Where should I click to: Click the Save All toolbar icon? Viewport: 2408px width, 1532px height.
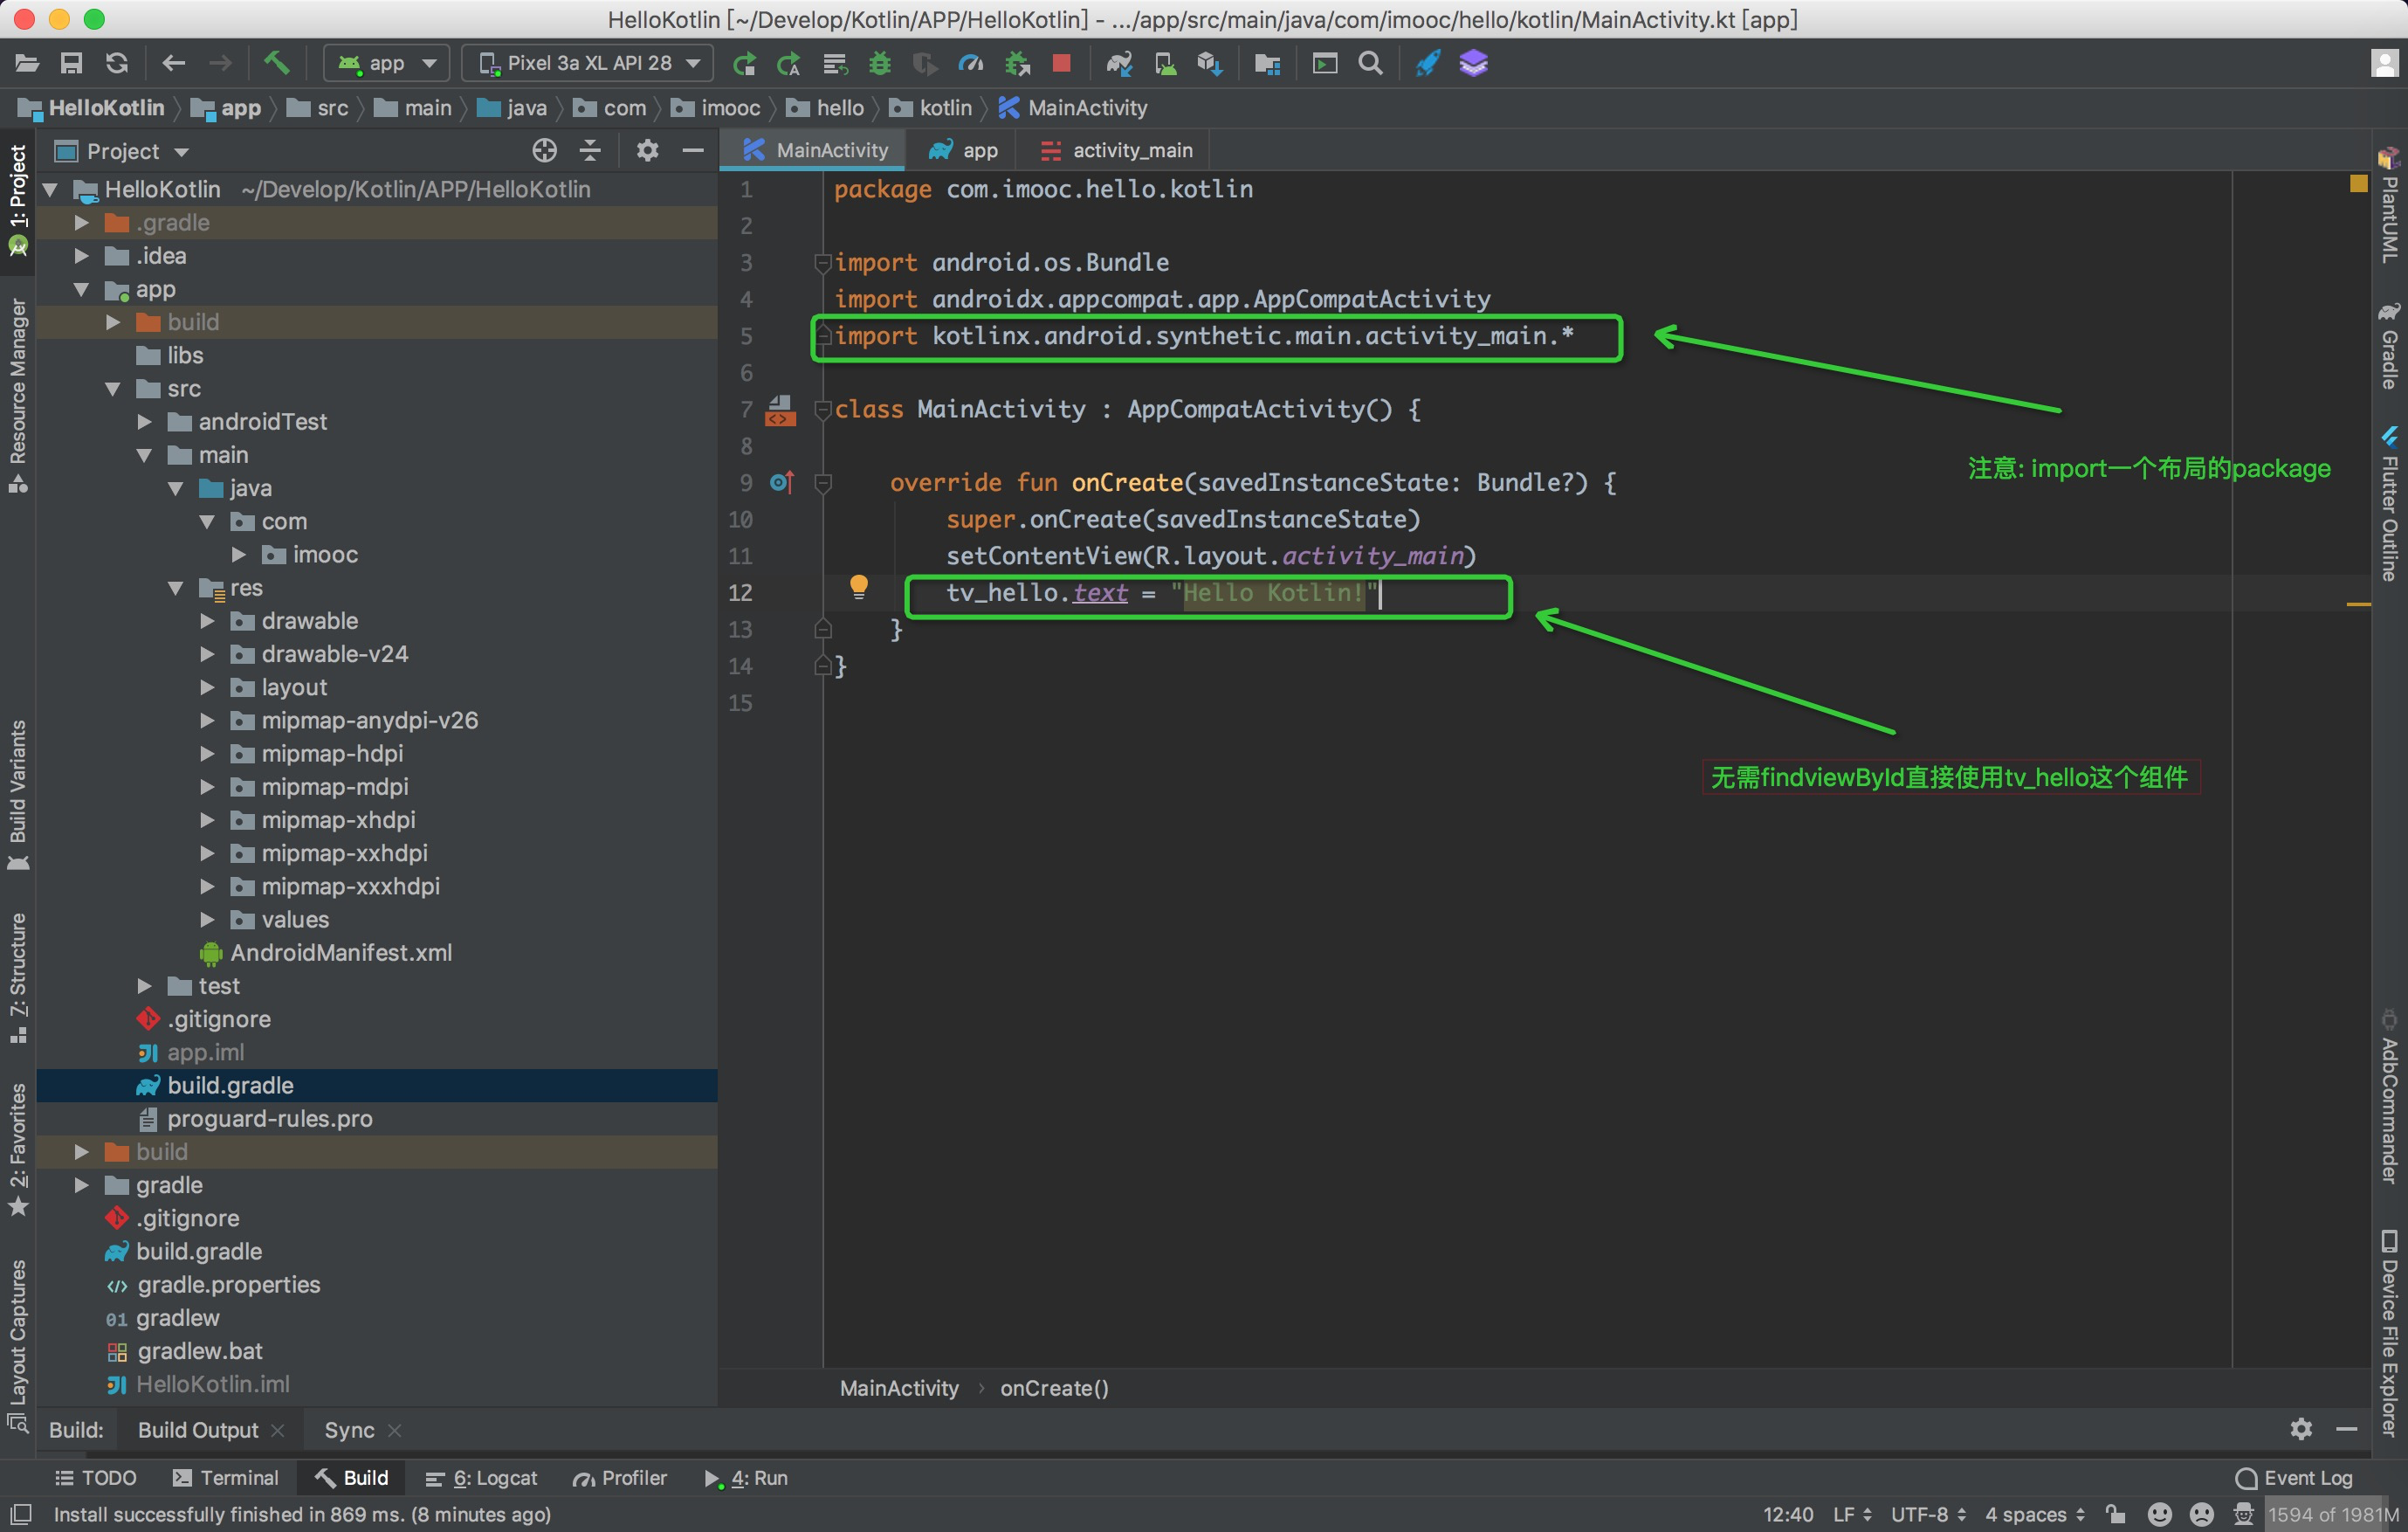coord(71,64)
